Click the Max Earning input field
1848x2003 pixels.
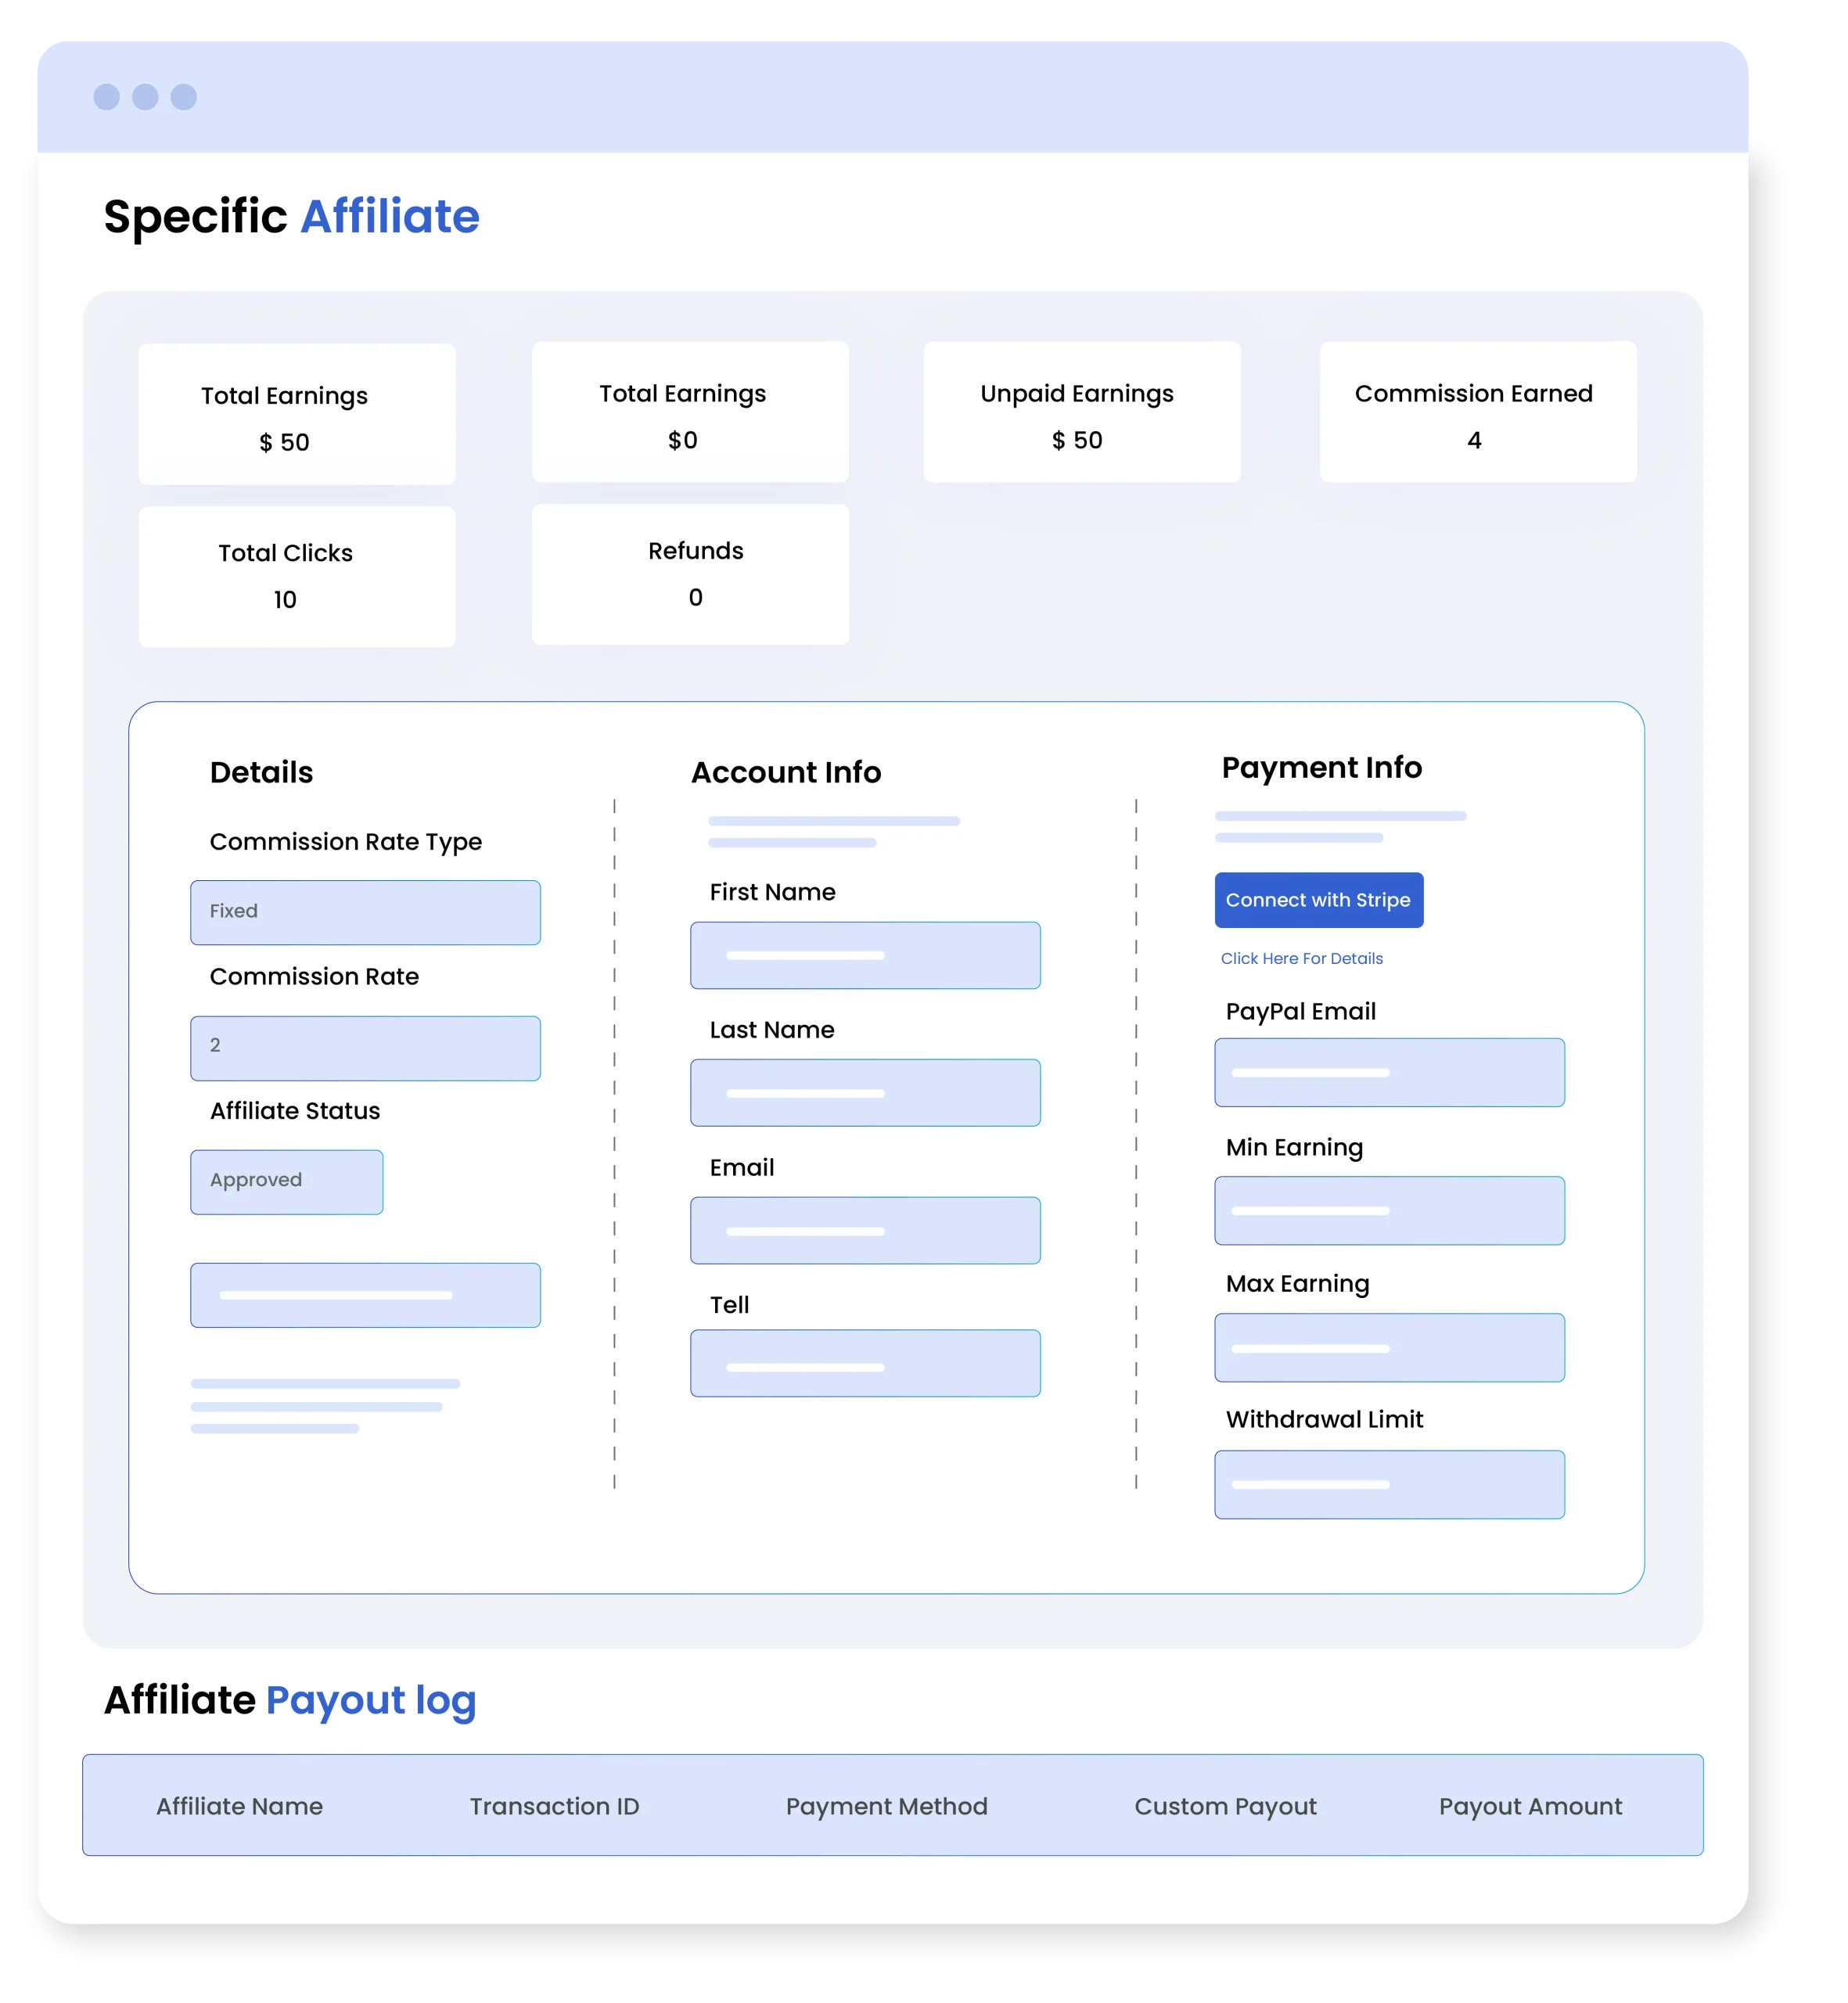(1389, 1347)
